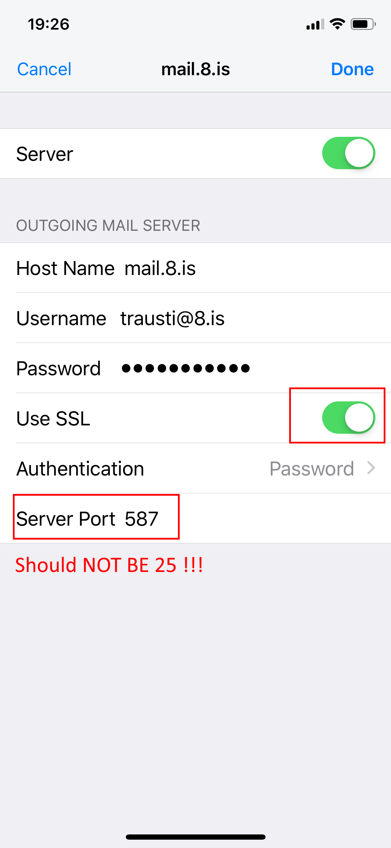
Task: Tap the gray Password authentication value
Action: 312,469
